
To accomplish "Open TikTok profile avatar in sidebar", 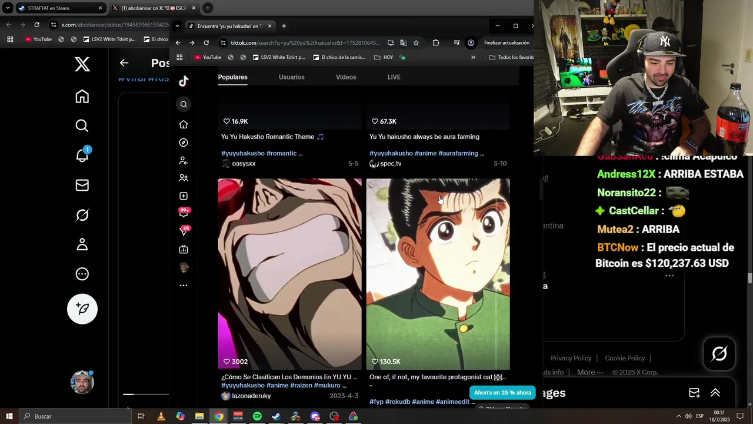I will [184, 267].
